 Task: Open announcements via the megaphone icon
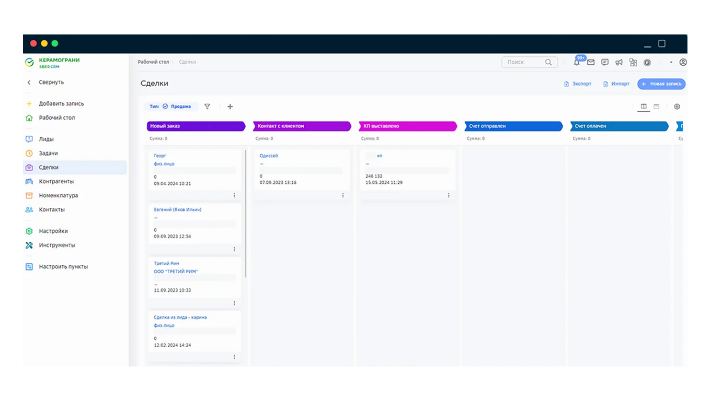click(619, 62)
